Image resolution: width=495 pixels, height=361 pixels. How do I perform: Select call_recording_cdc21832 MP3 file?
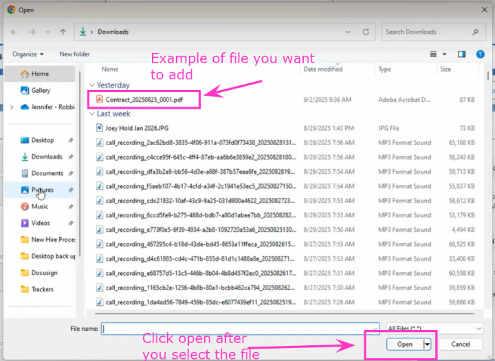[200, 201]
